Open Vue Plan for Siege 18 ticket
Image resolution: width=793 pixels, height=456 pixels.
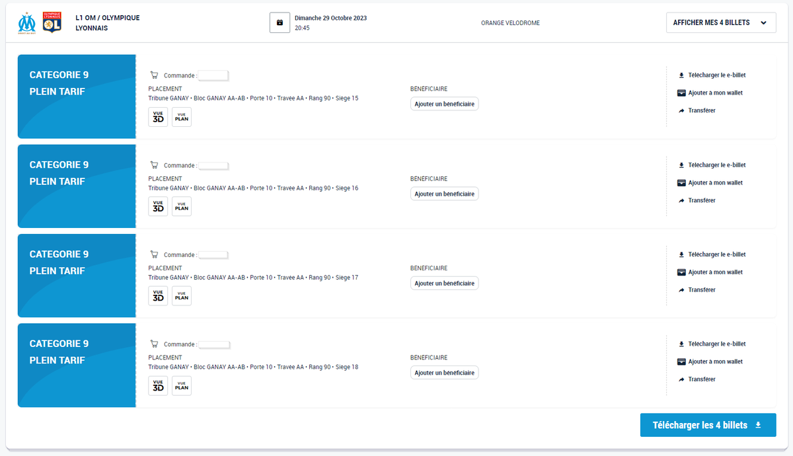[x=182, y=385]
